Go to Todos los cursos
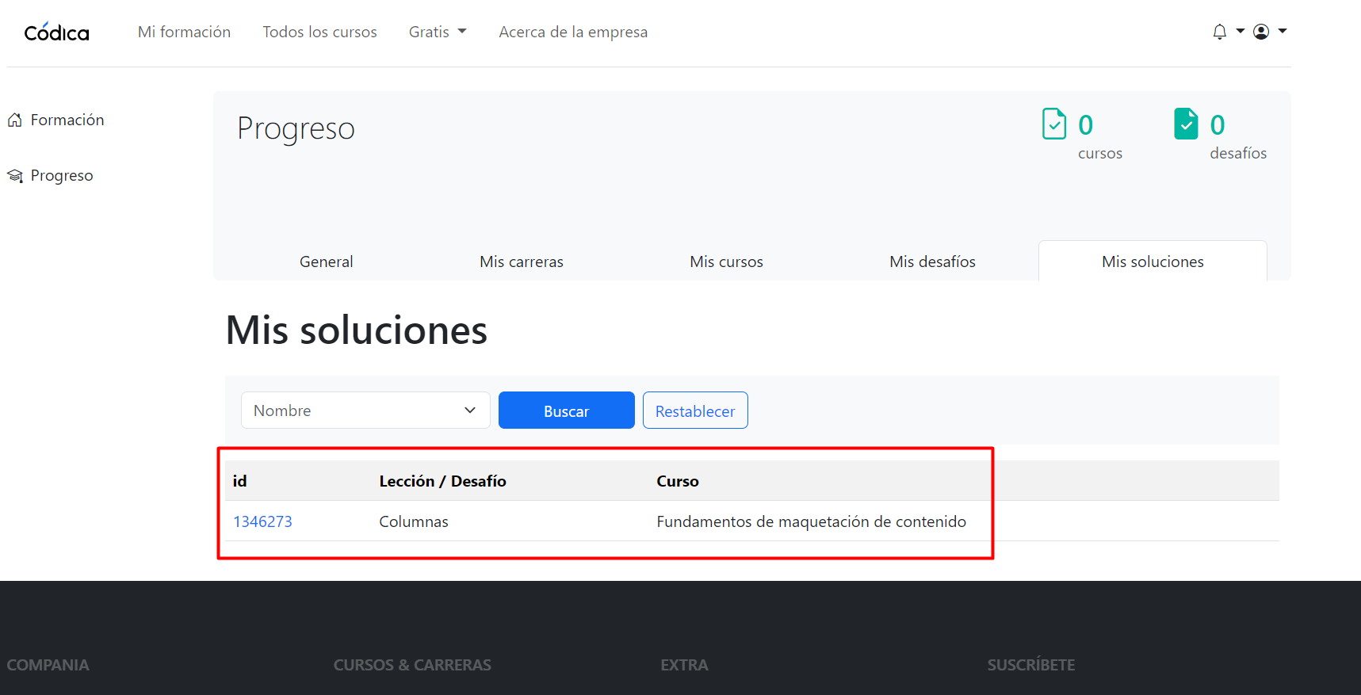The width and height of the screenshot is (1361, 695). coord(319,32)
